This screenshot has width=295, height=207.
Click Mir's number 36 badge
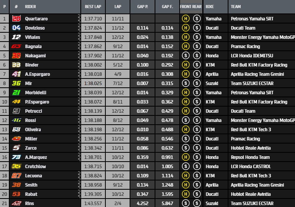pyautogui.click(x=16, y=83)
